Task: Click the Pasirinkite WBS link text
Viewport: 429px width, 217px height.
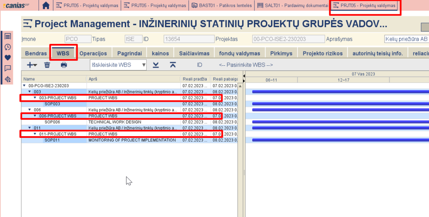Action: coord(246,65)
